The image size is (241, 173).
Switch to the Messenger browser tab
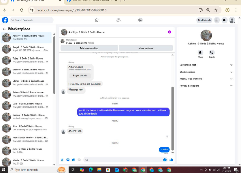coord(35,1)
